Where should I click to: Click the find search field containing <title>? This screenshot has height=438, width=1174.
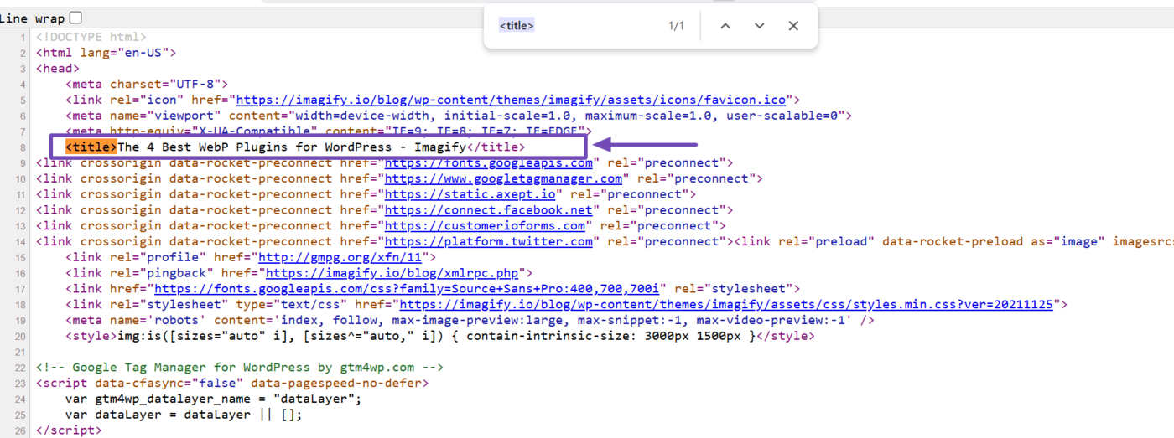(x=570, y=26)
